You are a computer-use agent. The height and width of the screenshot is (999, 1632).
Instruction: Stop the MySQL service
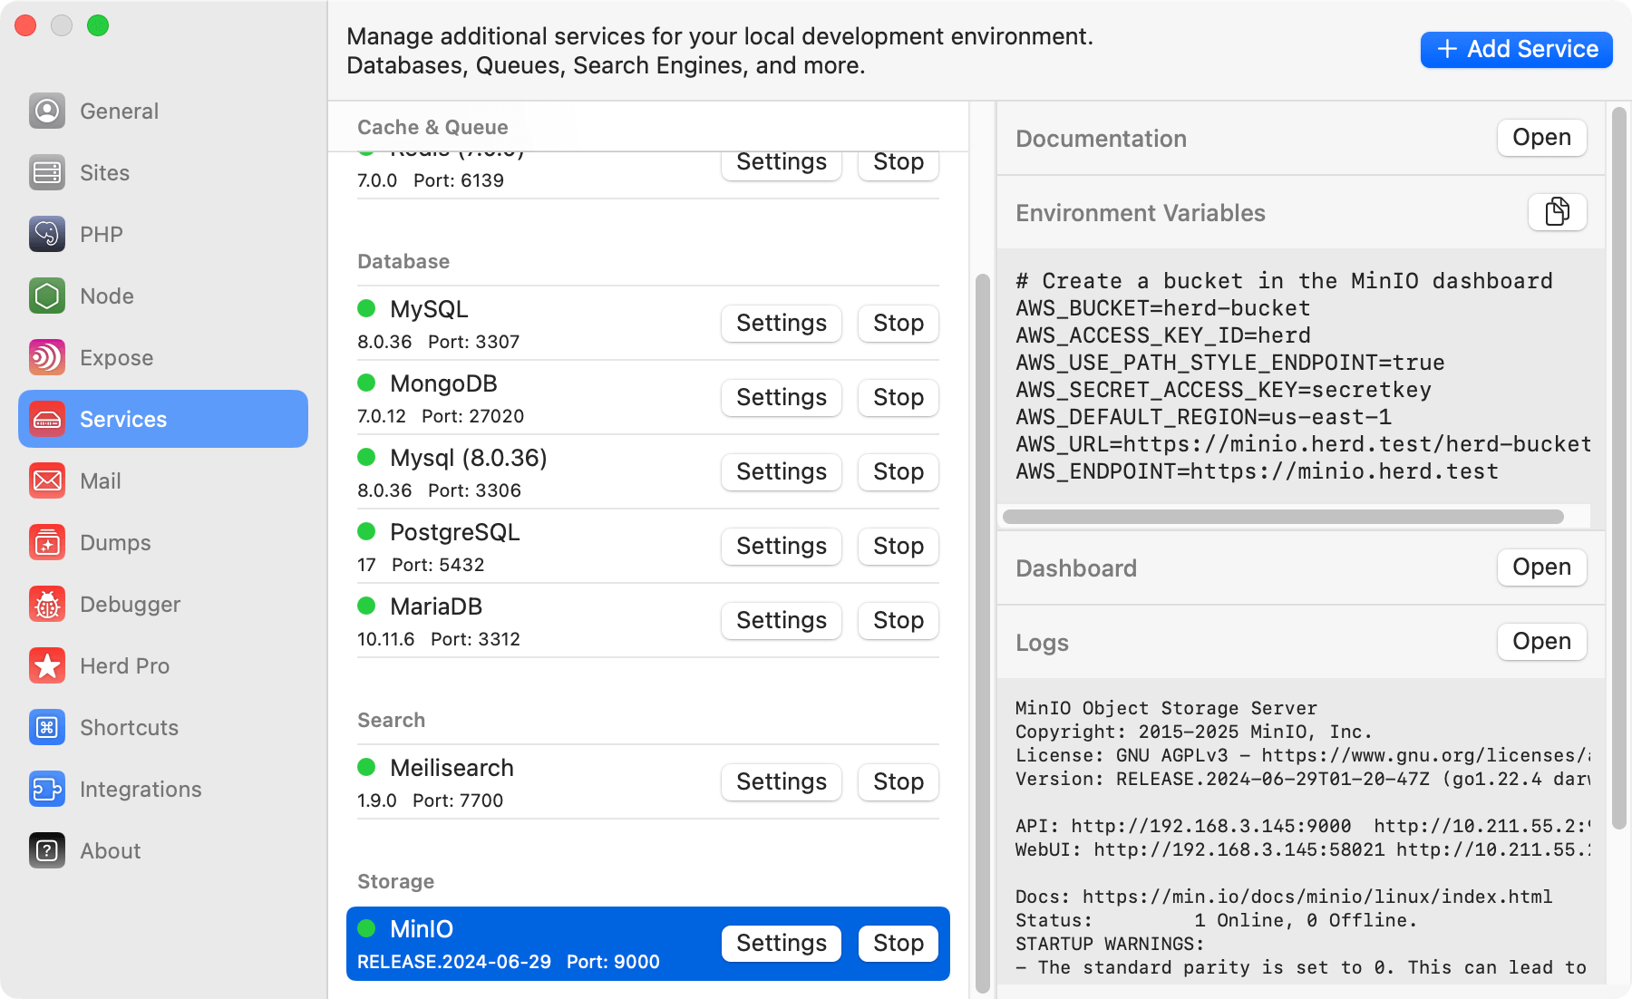coord(897,323)
